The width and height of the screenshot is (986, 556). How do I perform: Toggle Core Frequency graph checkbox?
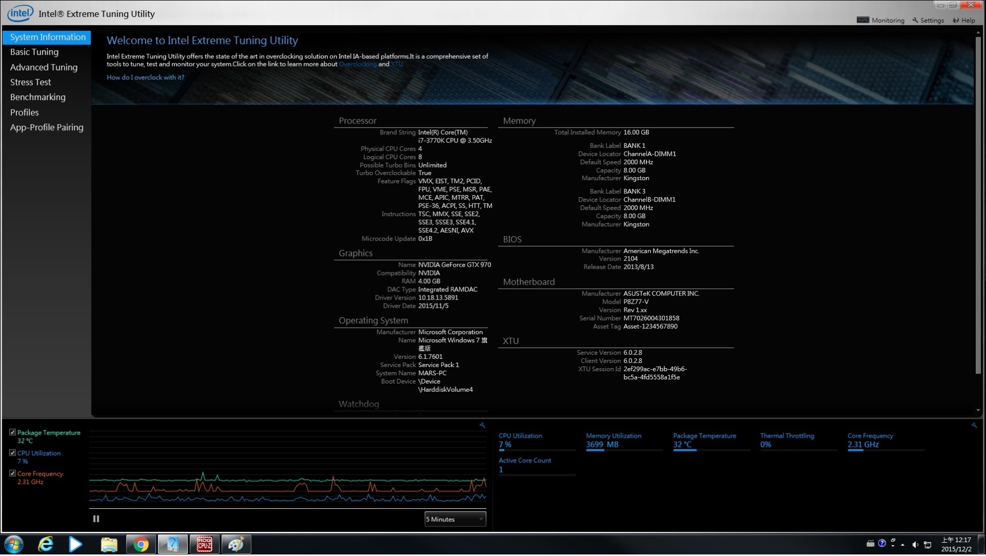click(12, 474)
